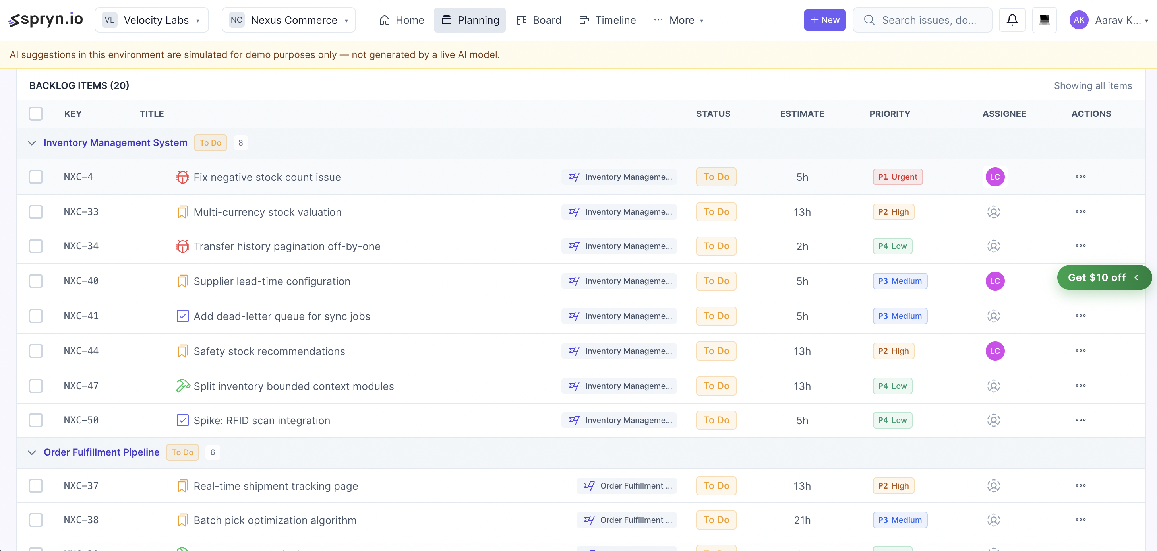1157x551 pixels.
Task: Click the spryn.io logo
Action: (x=46, y=20)
